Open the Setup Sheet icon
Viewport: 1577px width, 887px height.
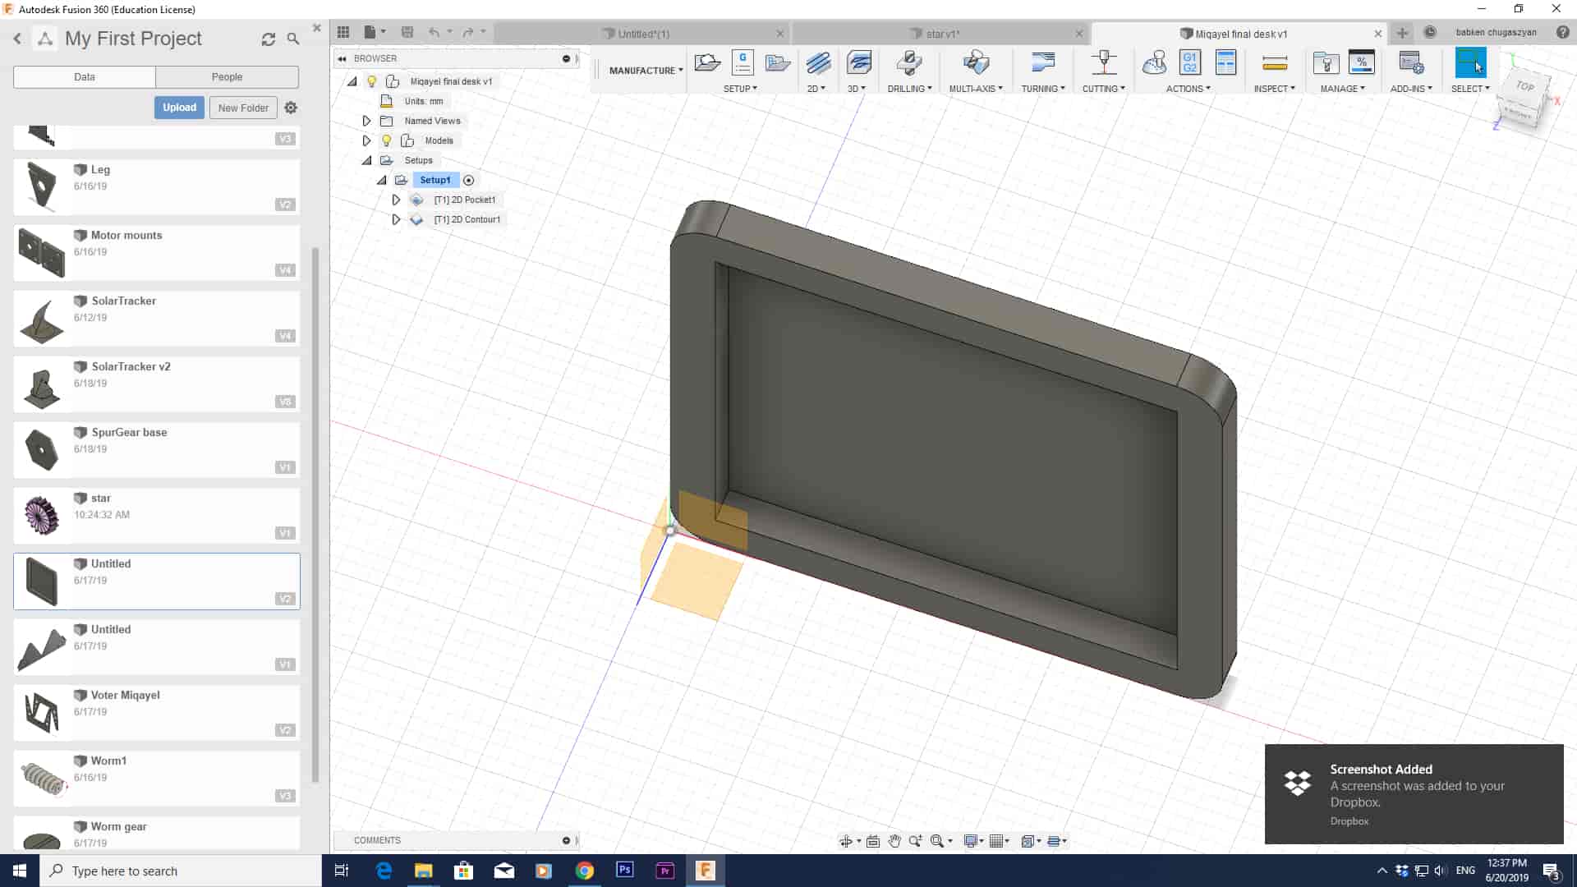tap(1225, 63)
